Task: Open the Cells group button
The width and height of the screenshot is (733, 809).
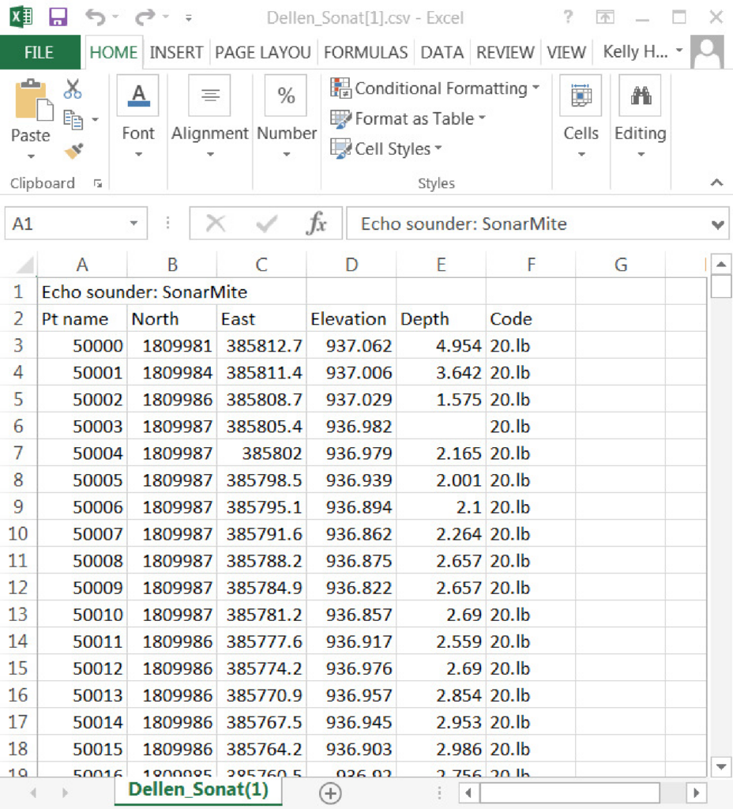Action: [581, 118]
